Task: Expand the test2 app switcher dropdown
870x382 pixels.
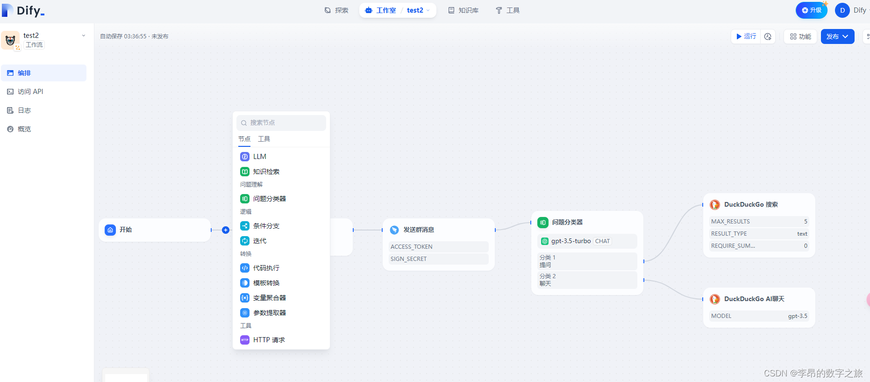Action: (x=419, y=10)
